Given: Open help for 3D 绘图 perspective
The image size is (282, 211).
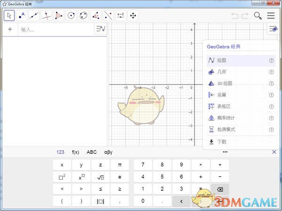Looking at the screenshot, I should coord(271,83).
